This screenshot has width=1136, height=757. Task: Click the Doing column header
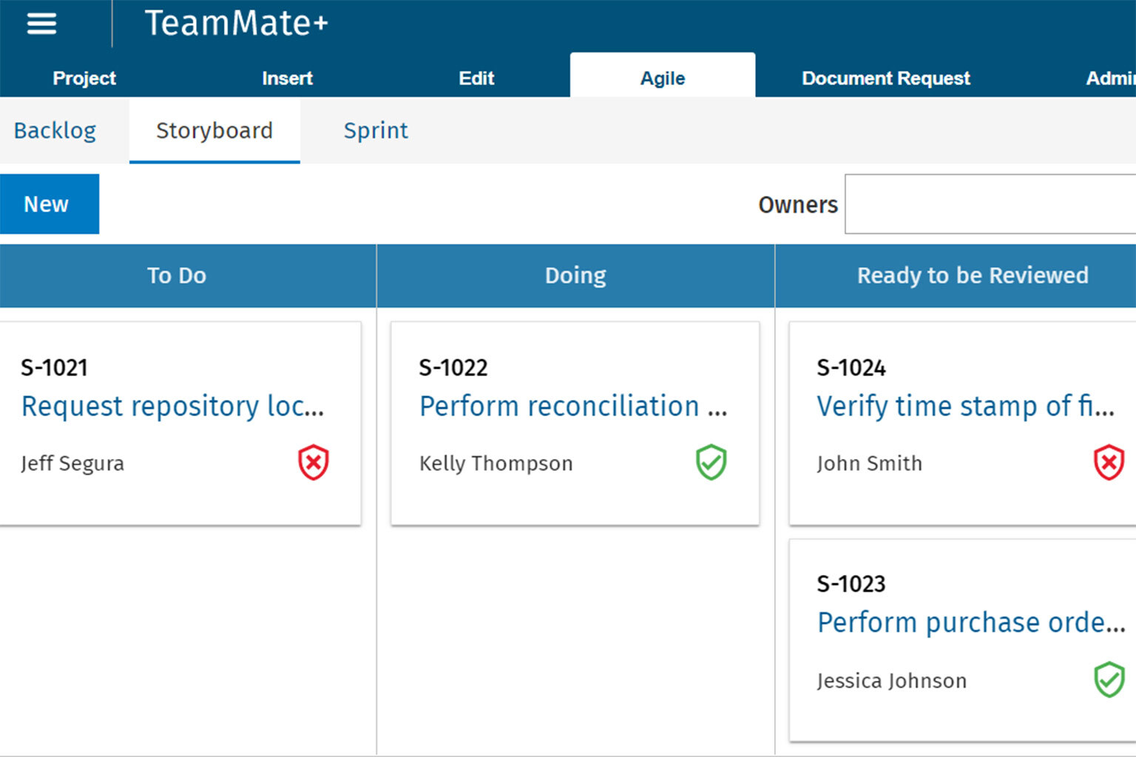(x=575, y=276)
